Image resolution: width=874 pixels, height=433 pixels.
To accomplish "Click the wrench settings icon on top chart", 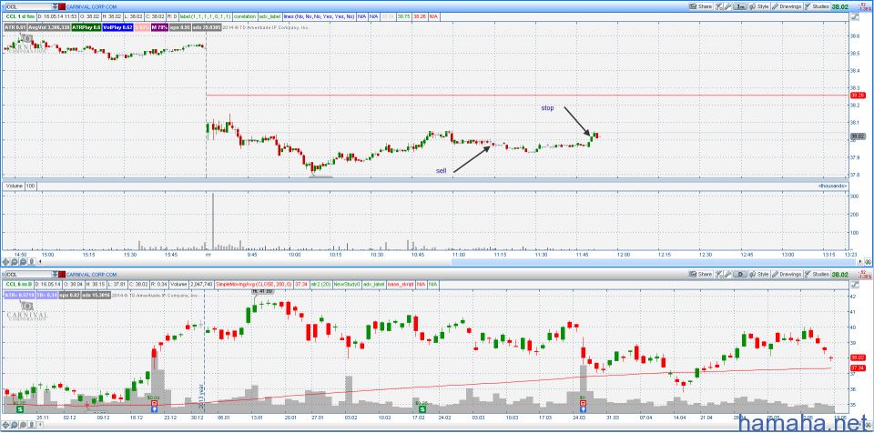I will point(727,6).
